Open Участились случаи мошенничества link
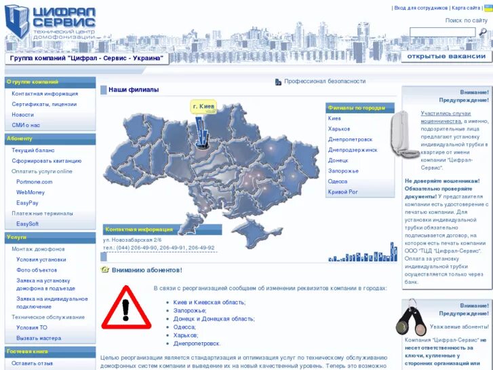Screen dimensions: 493x370 tap(446, 117)
